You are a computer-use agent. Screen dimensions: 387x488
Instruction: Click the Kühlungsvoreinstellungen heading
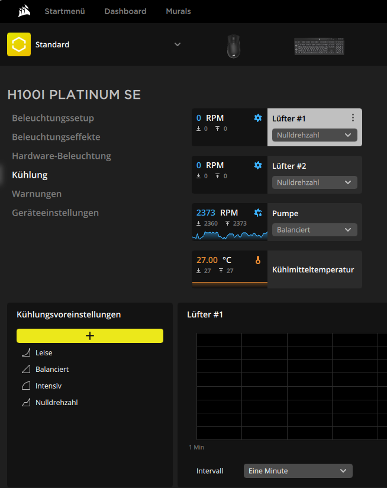(x=69, y=314)
